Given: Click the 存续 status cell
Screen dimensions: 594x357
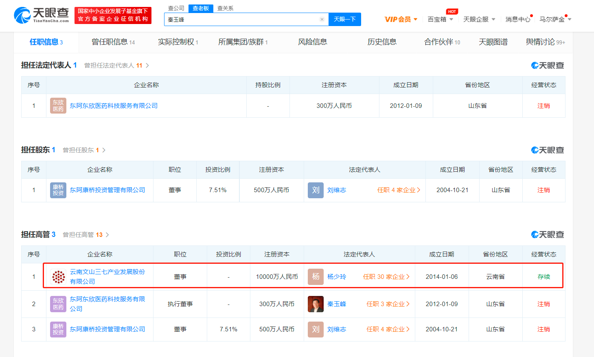Looking at the screenshot, I should point(544,277).
